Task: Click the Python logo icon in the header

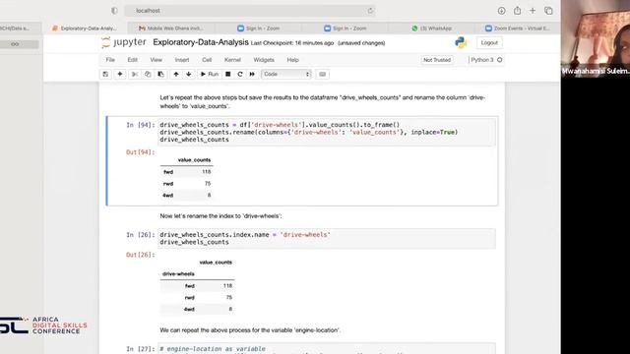Action: pyautogui.click(x=461, y=42)
